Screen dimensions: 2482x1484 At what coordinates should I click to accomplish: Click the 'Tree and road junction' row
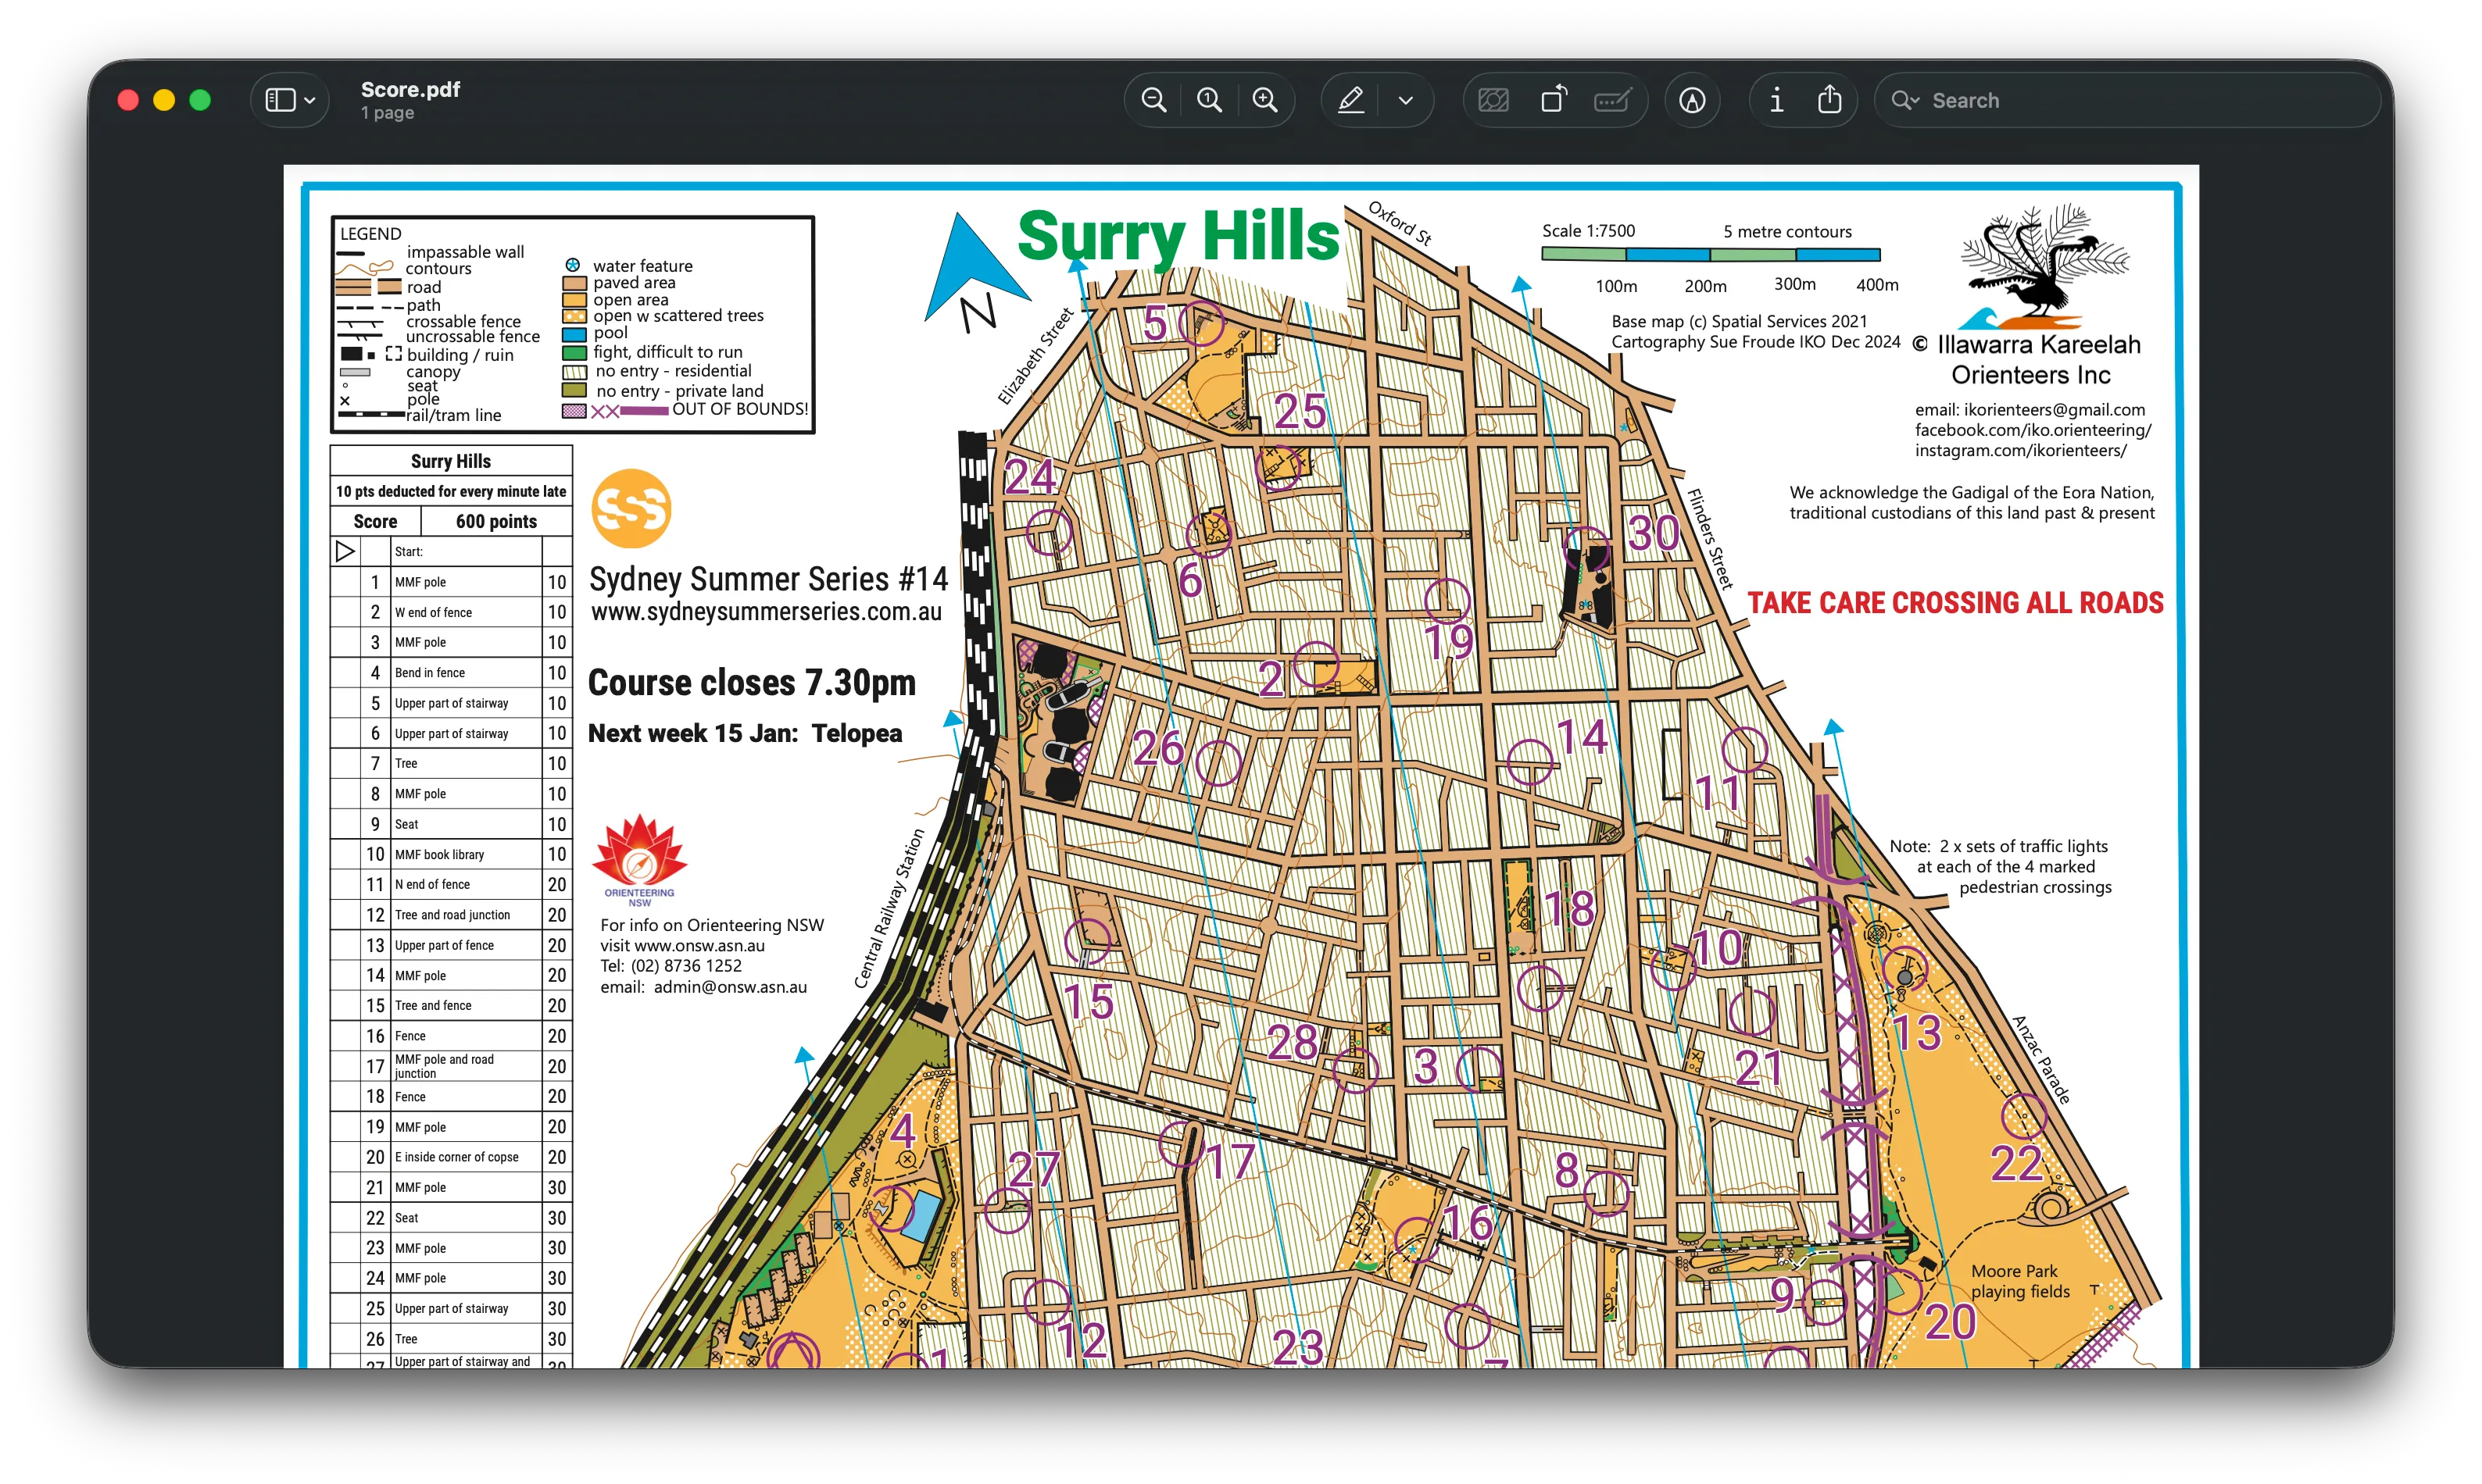(451, 915)
